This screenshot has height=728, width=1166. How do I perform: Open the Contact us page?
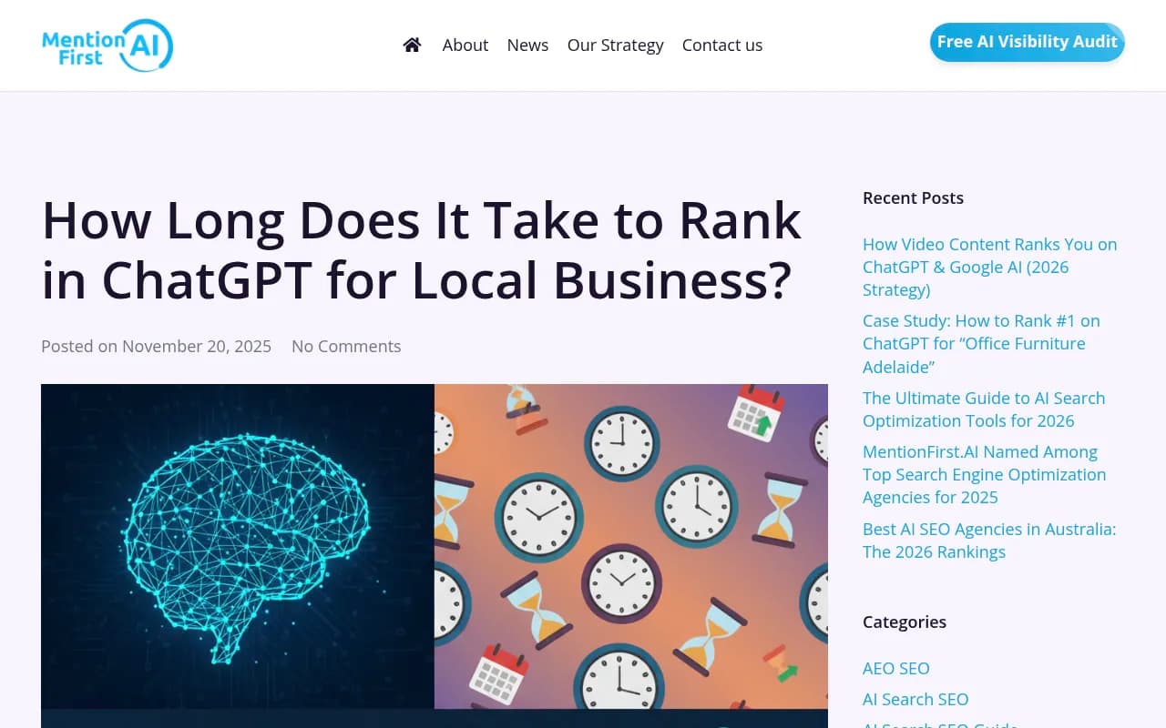721,45
